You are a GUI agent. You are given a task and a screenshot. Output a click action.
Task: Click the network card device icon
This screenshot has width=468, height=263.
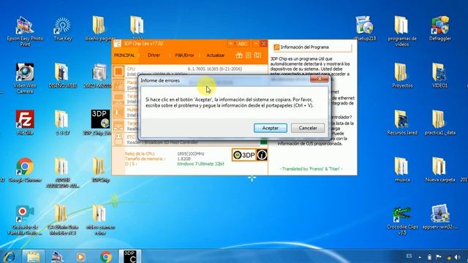click(118, 126)
